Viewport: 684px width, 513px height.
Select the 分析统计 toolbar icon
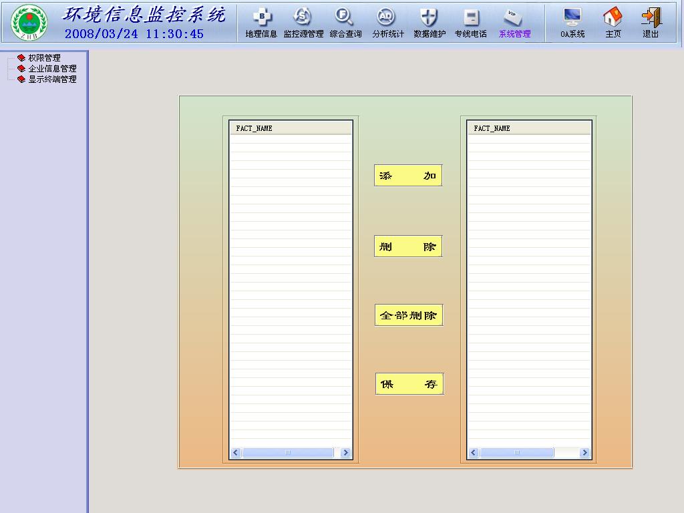387,18
